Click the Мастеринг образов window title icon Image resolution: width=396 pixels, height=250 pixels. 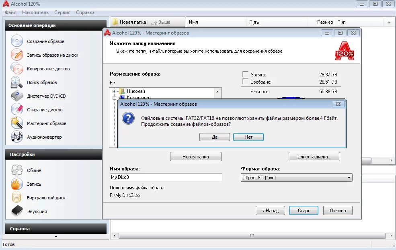(108, 33)
